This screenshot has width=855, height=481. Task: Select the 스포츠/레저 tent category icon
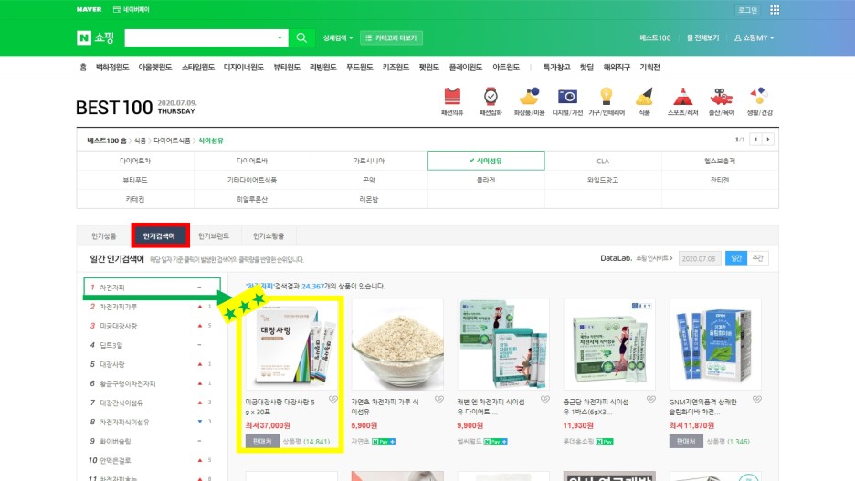[682, 97]
